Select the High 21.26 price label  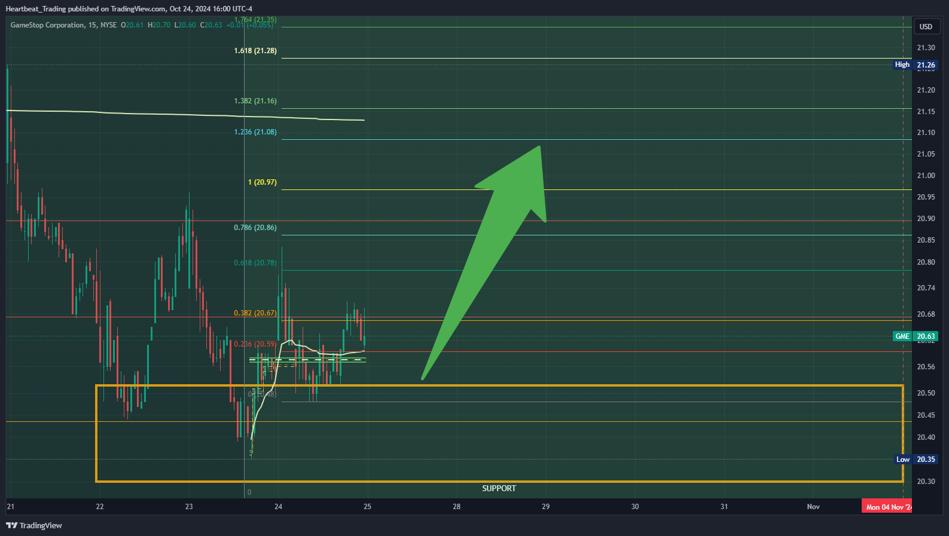pos(915,65)
